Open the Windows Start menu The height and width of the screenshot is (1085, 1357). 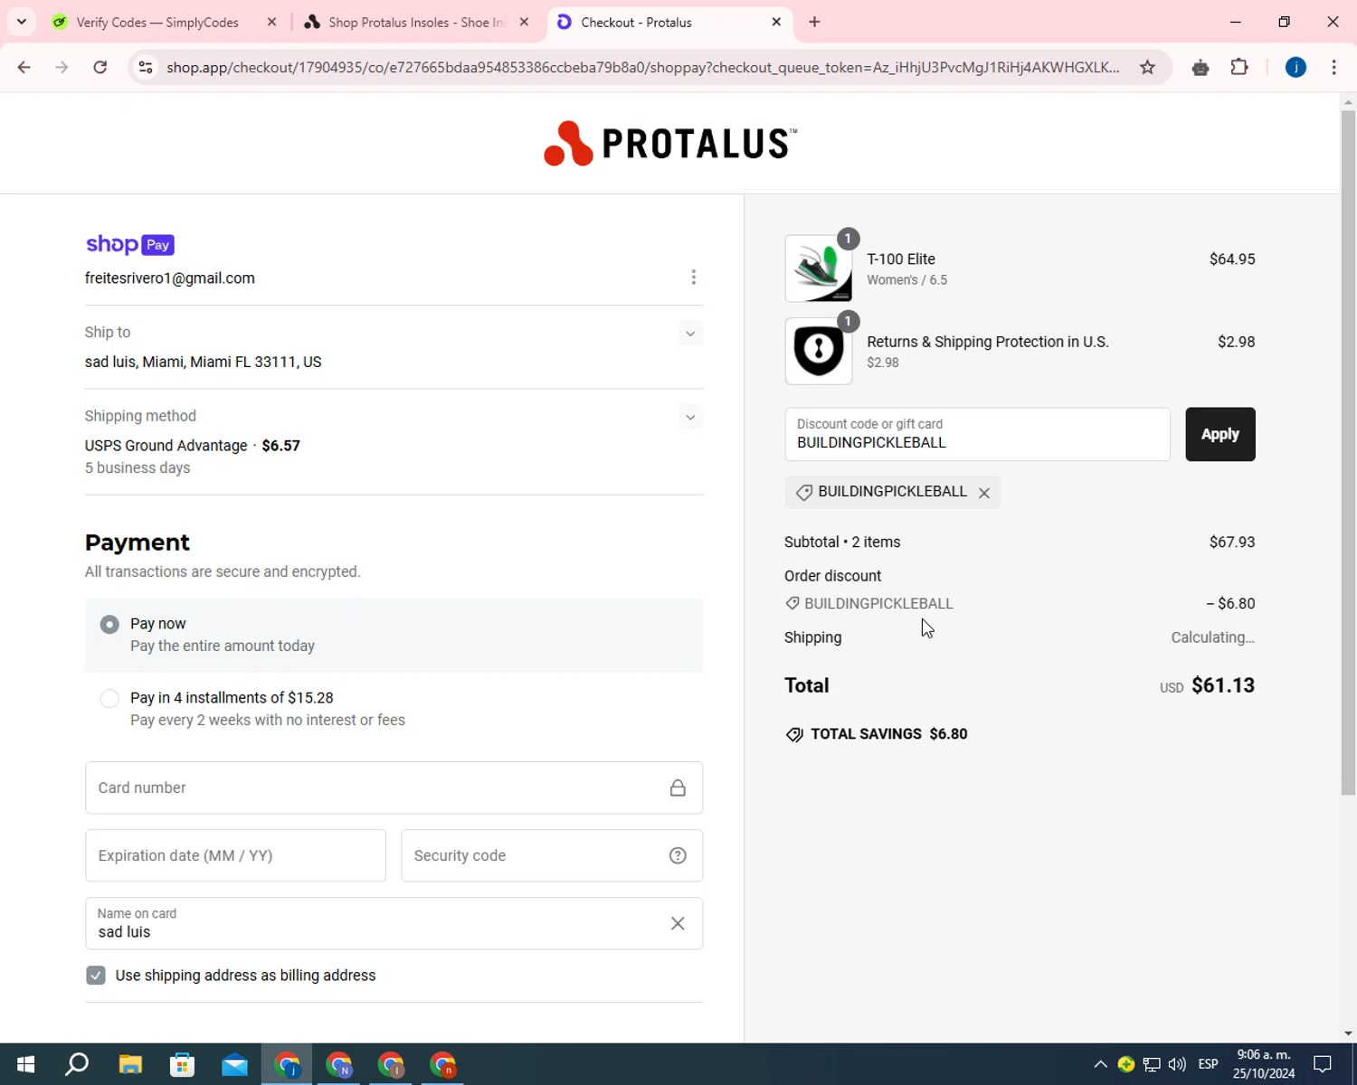pyautogui.click(x=25, y=1064)
